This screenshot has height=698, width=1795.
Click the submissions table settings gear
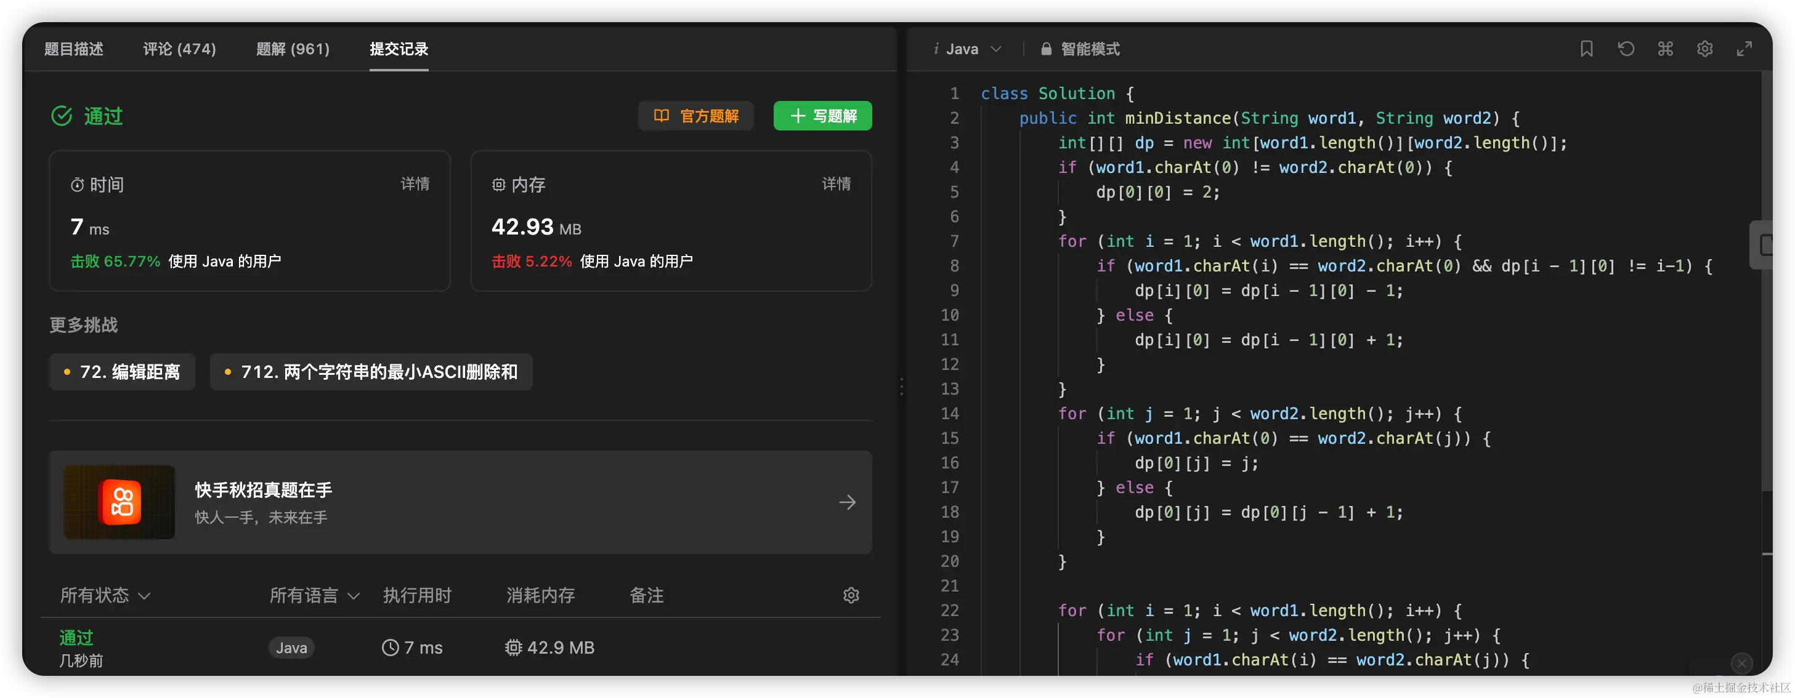[x=851, y=596]
